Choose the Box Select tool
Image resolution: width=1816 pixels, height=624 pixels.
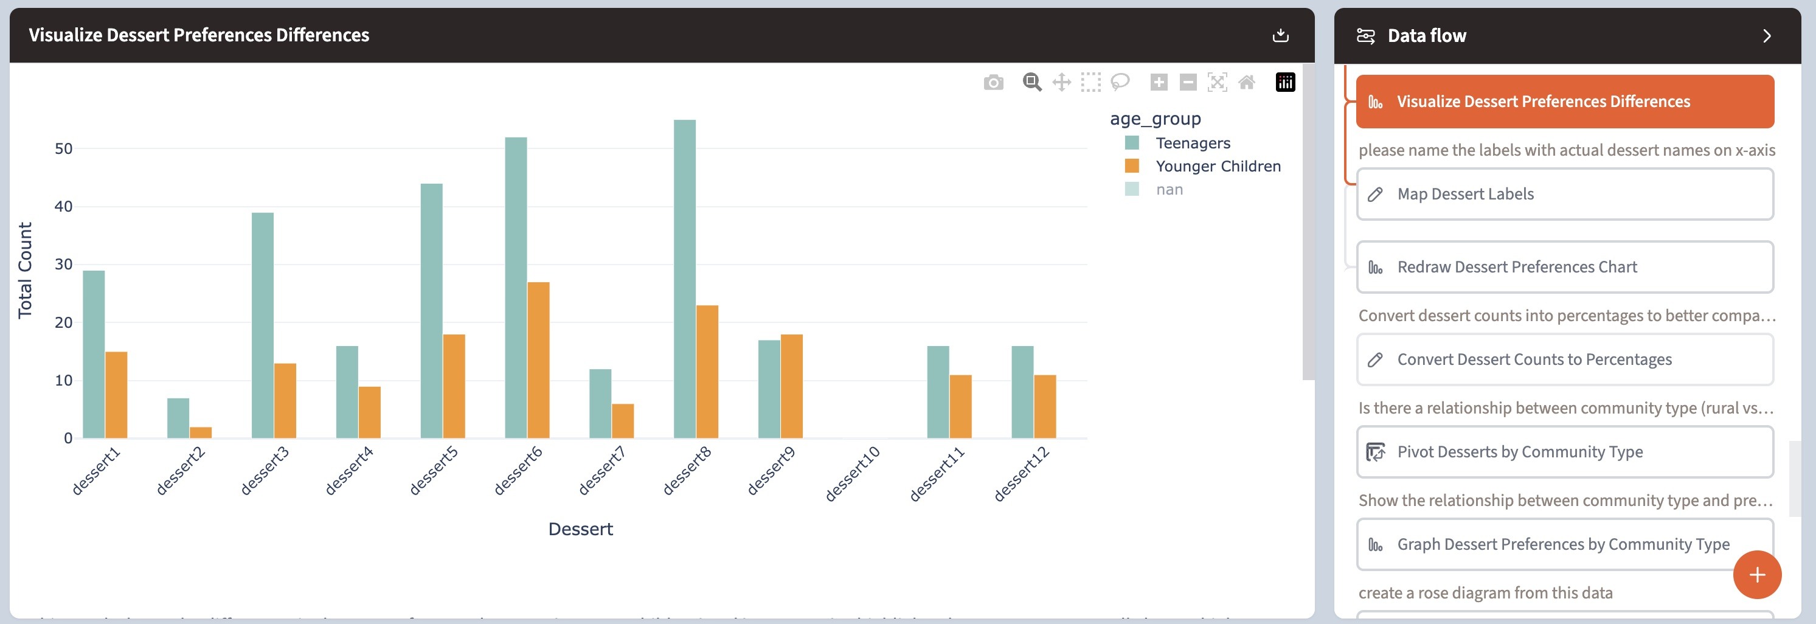1090,83
